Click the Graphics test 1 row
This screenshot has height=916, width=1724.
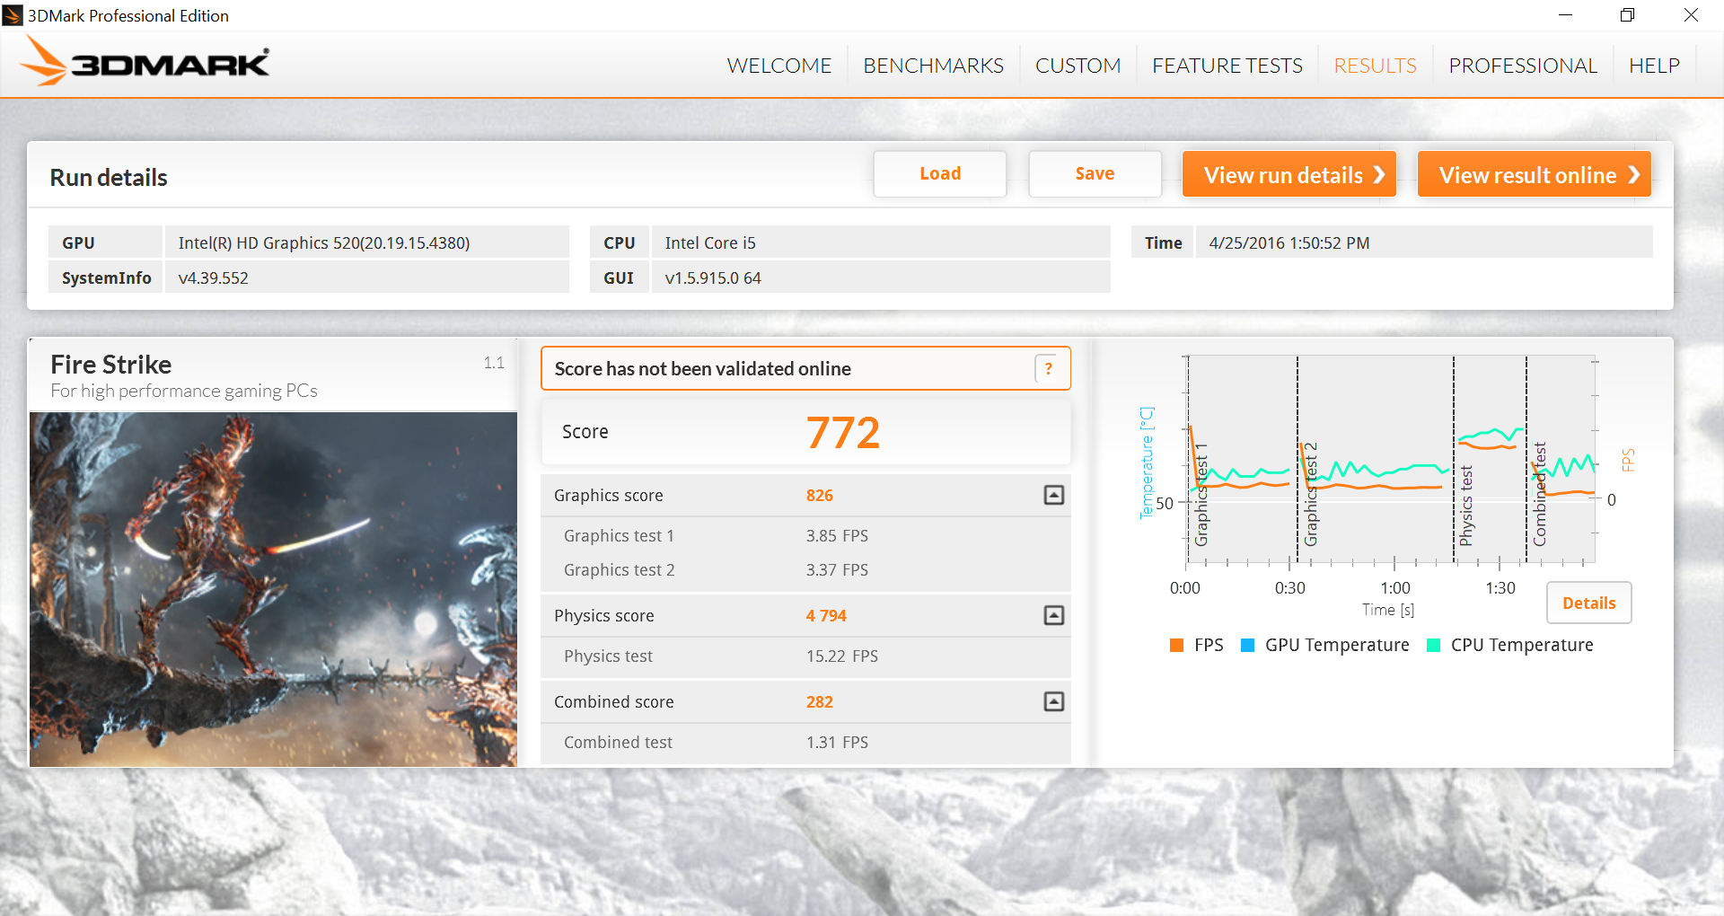coord(805,535)
